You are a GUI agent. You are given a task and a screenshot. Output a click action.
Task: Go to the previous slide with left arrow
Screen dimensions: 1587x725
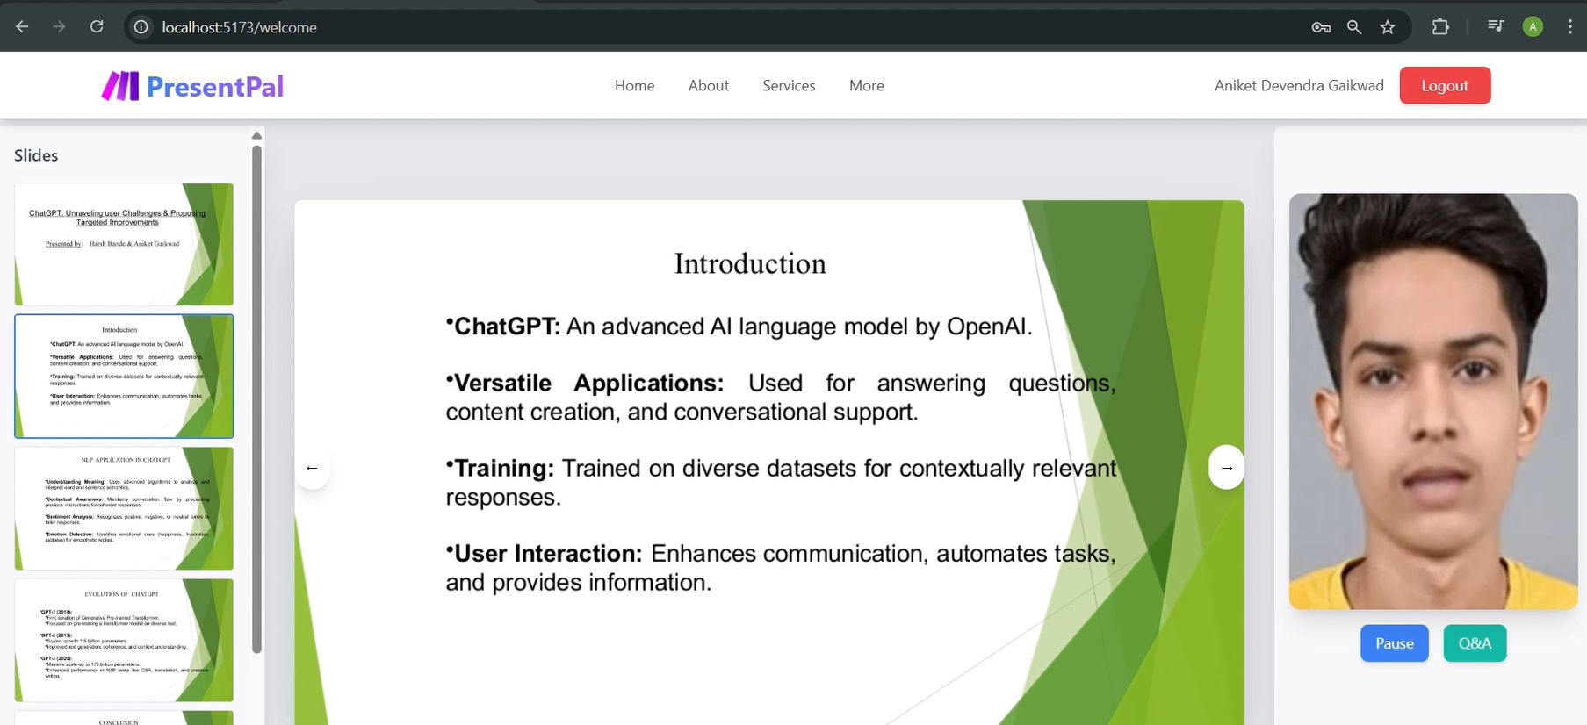click(x=312, y=468)
